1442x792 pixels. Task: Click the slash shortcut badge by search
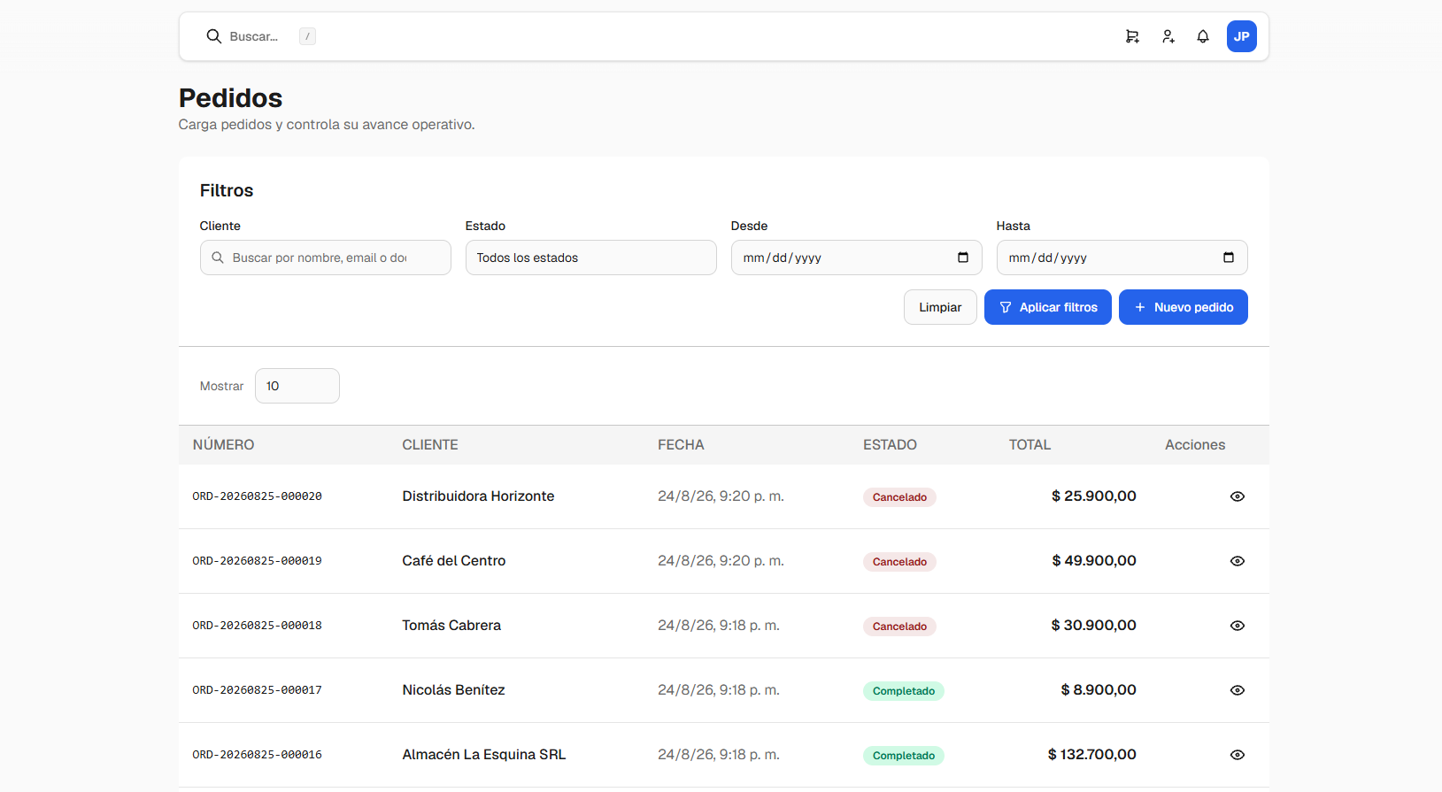[307, 36]
